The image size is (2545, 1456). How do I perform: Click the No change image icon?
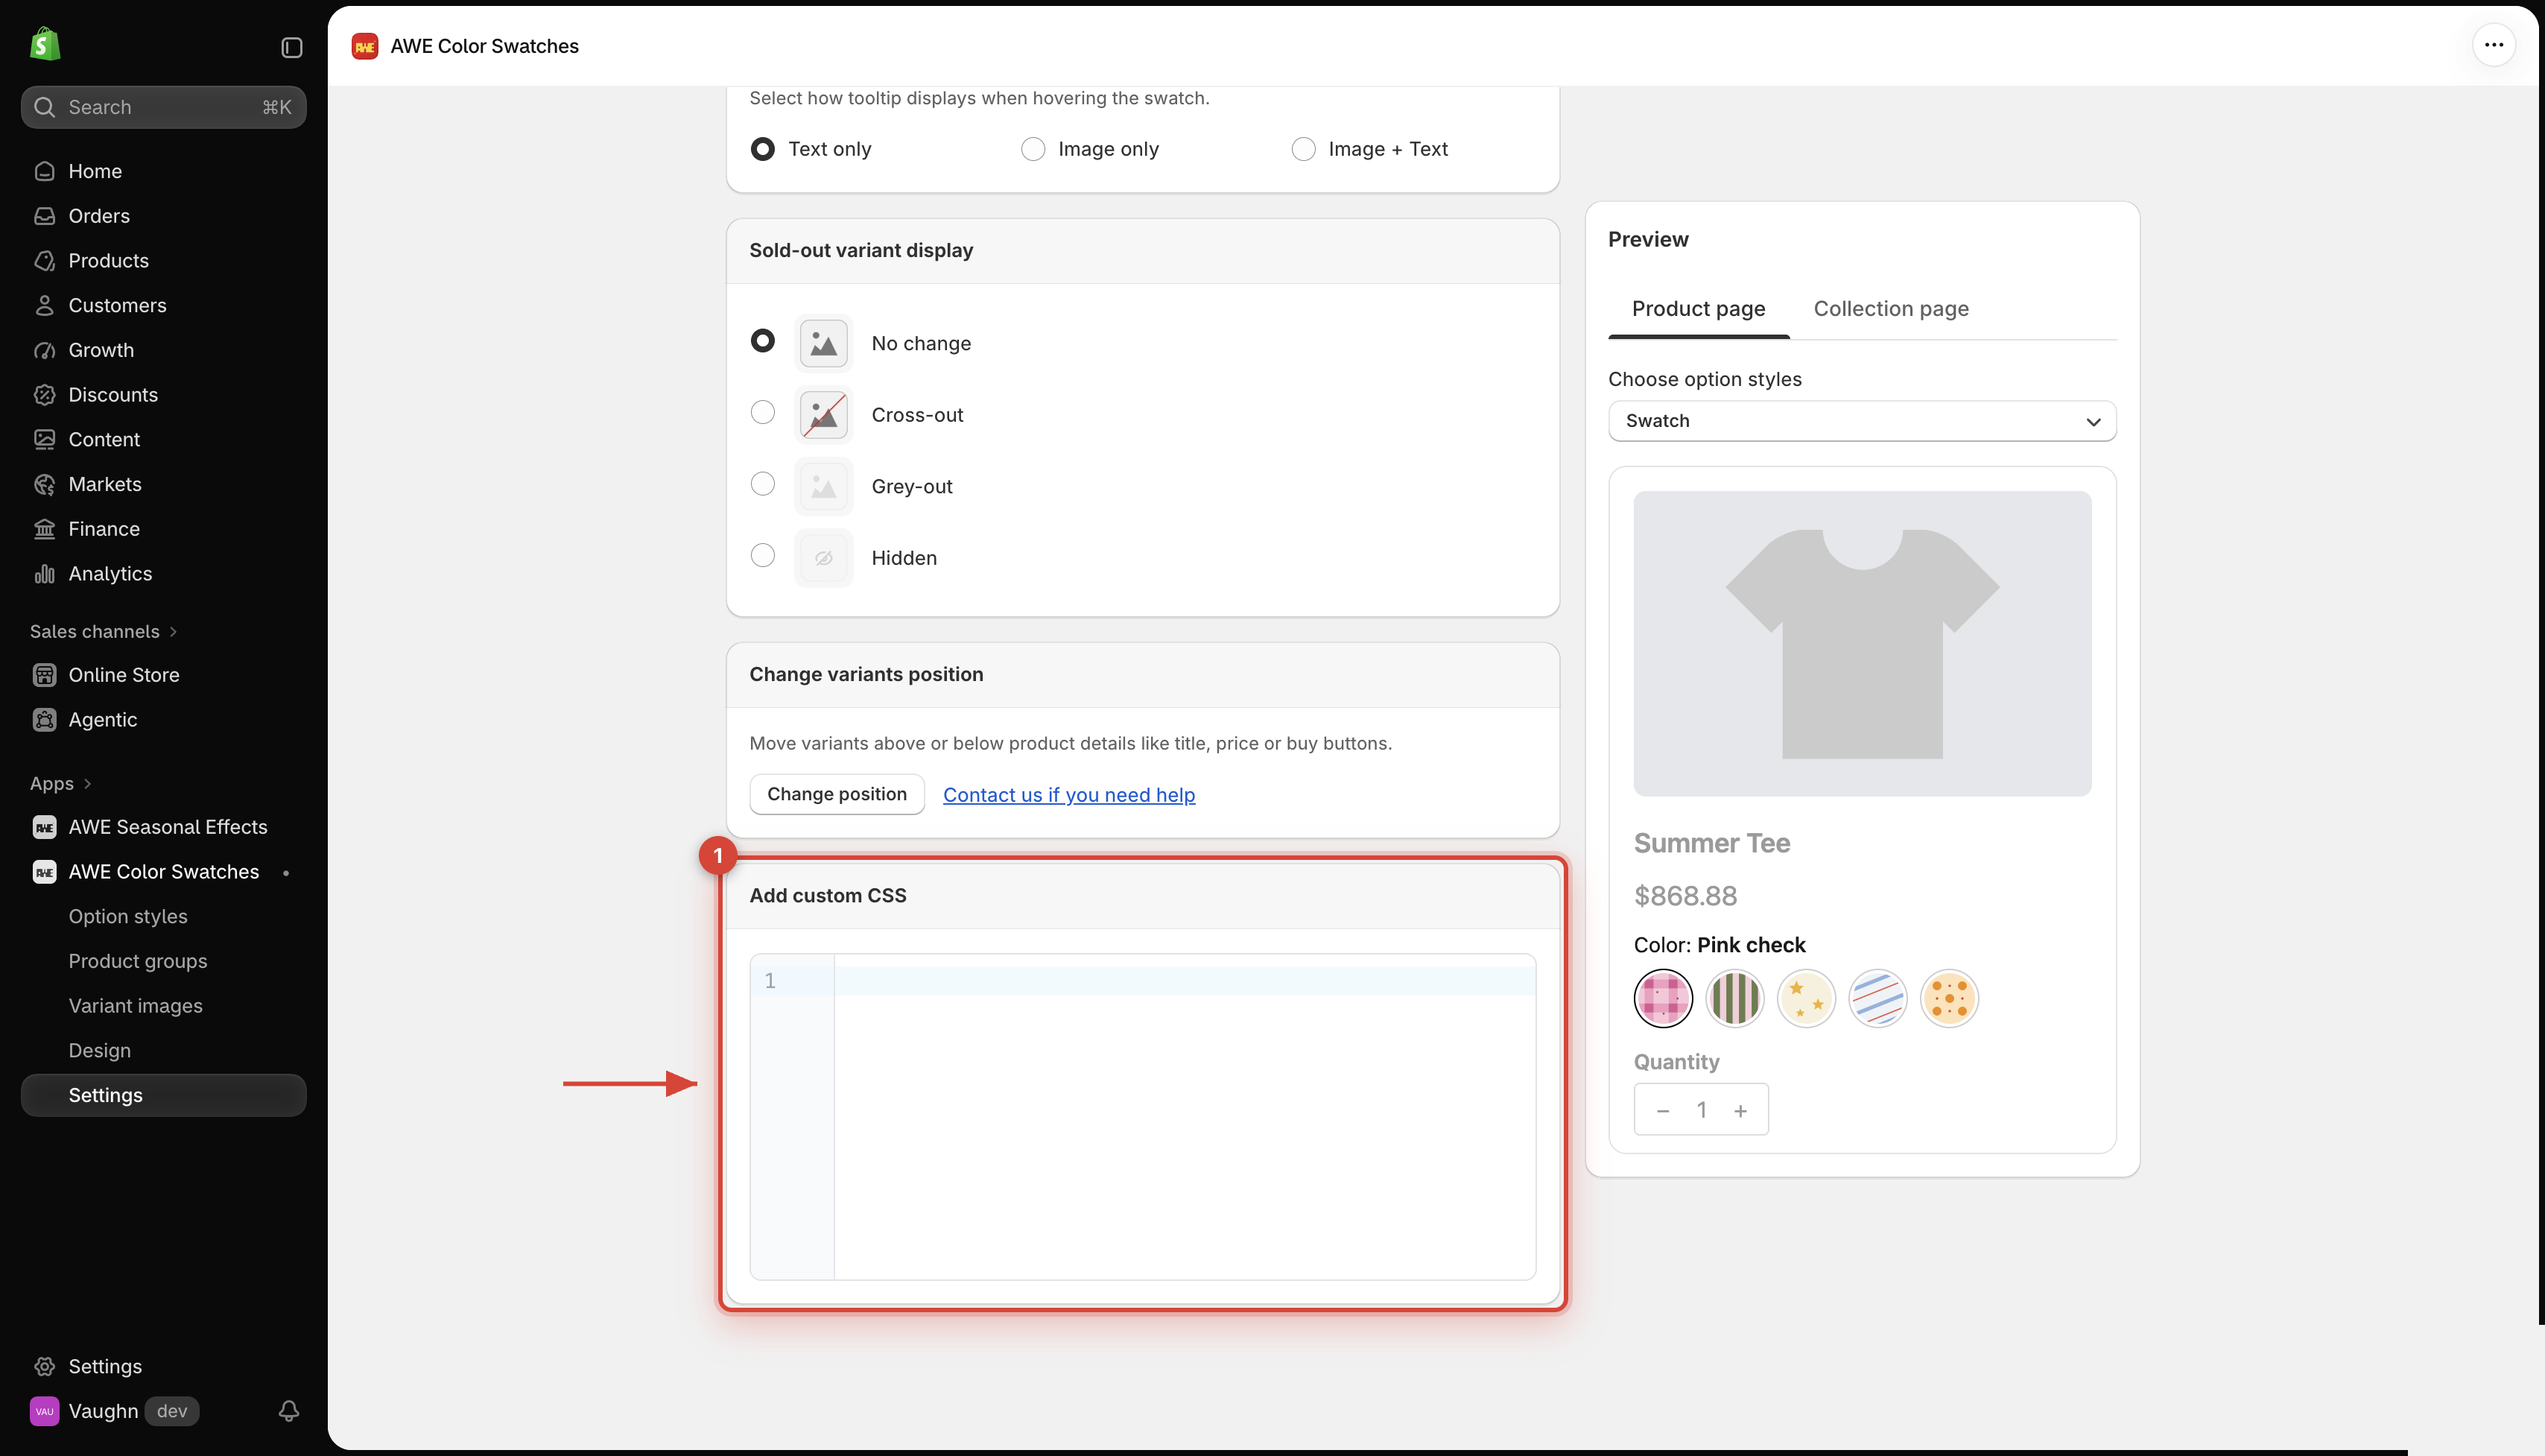[824, 343]
